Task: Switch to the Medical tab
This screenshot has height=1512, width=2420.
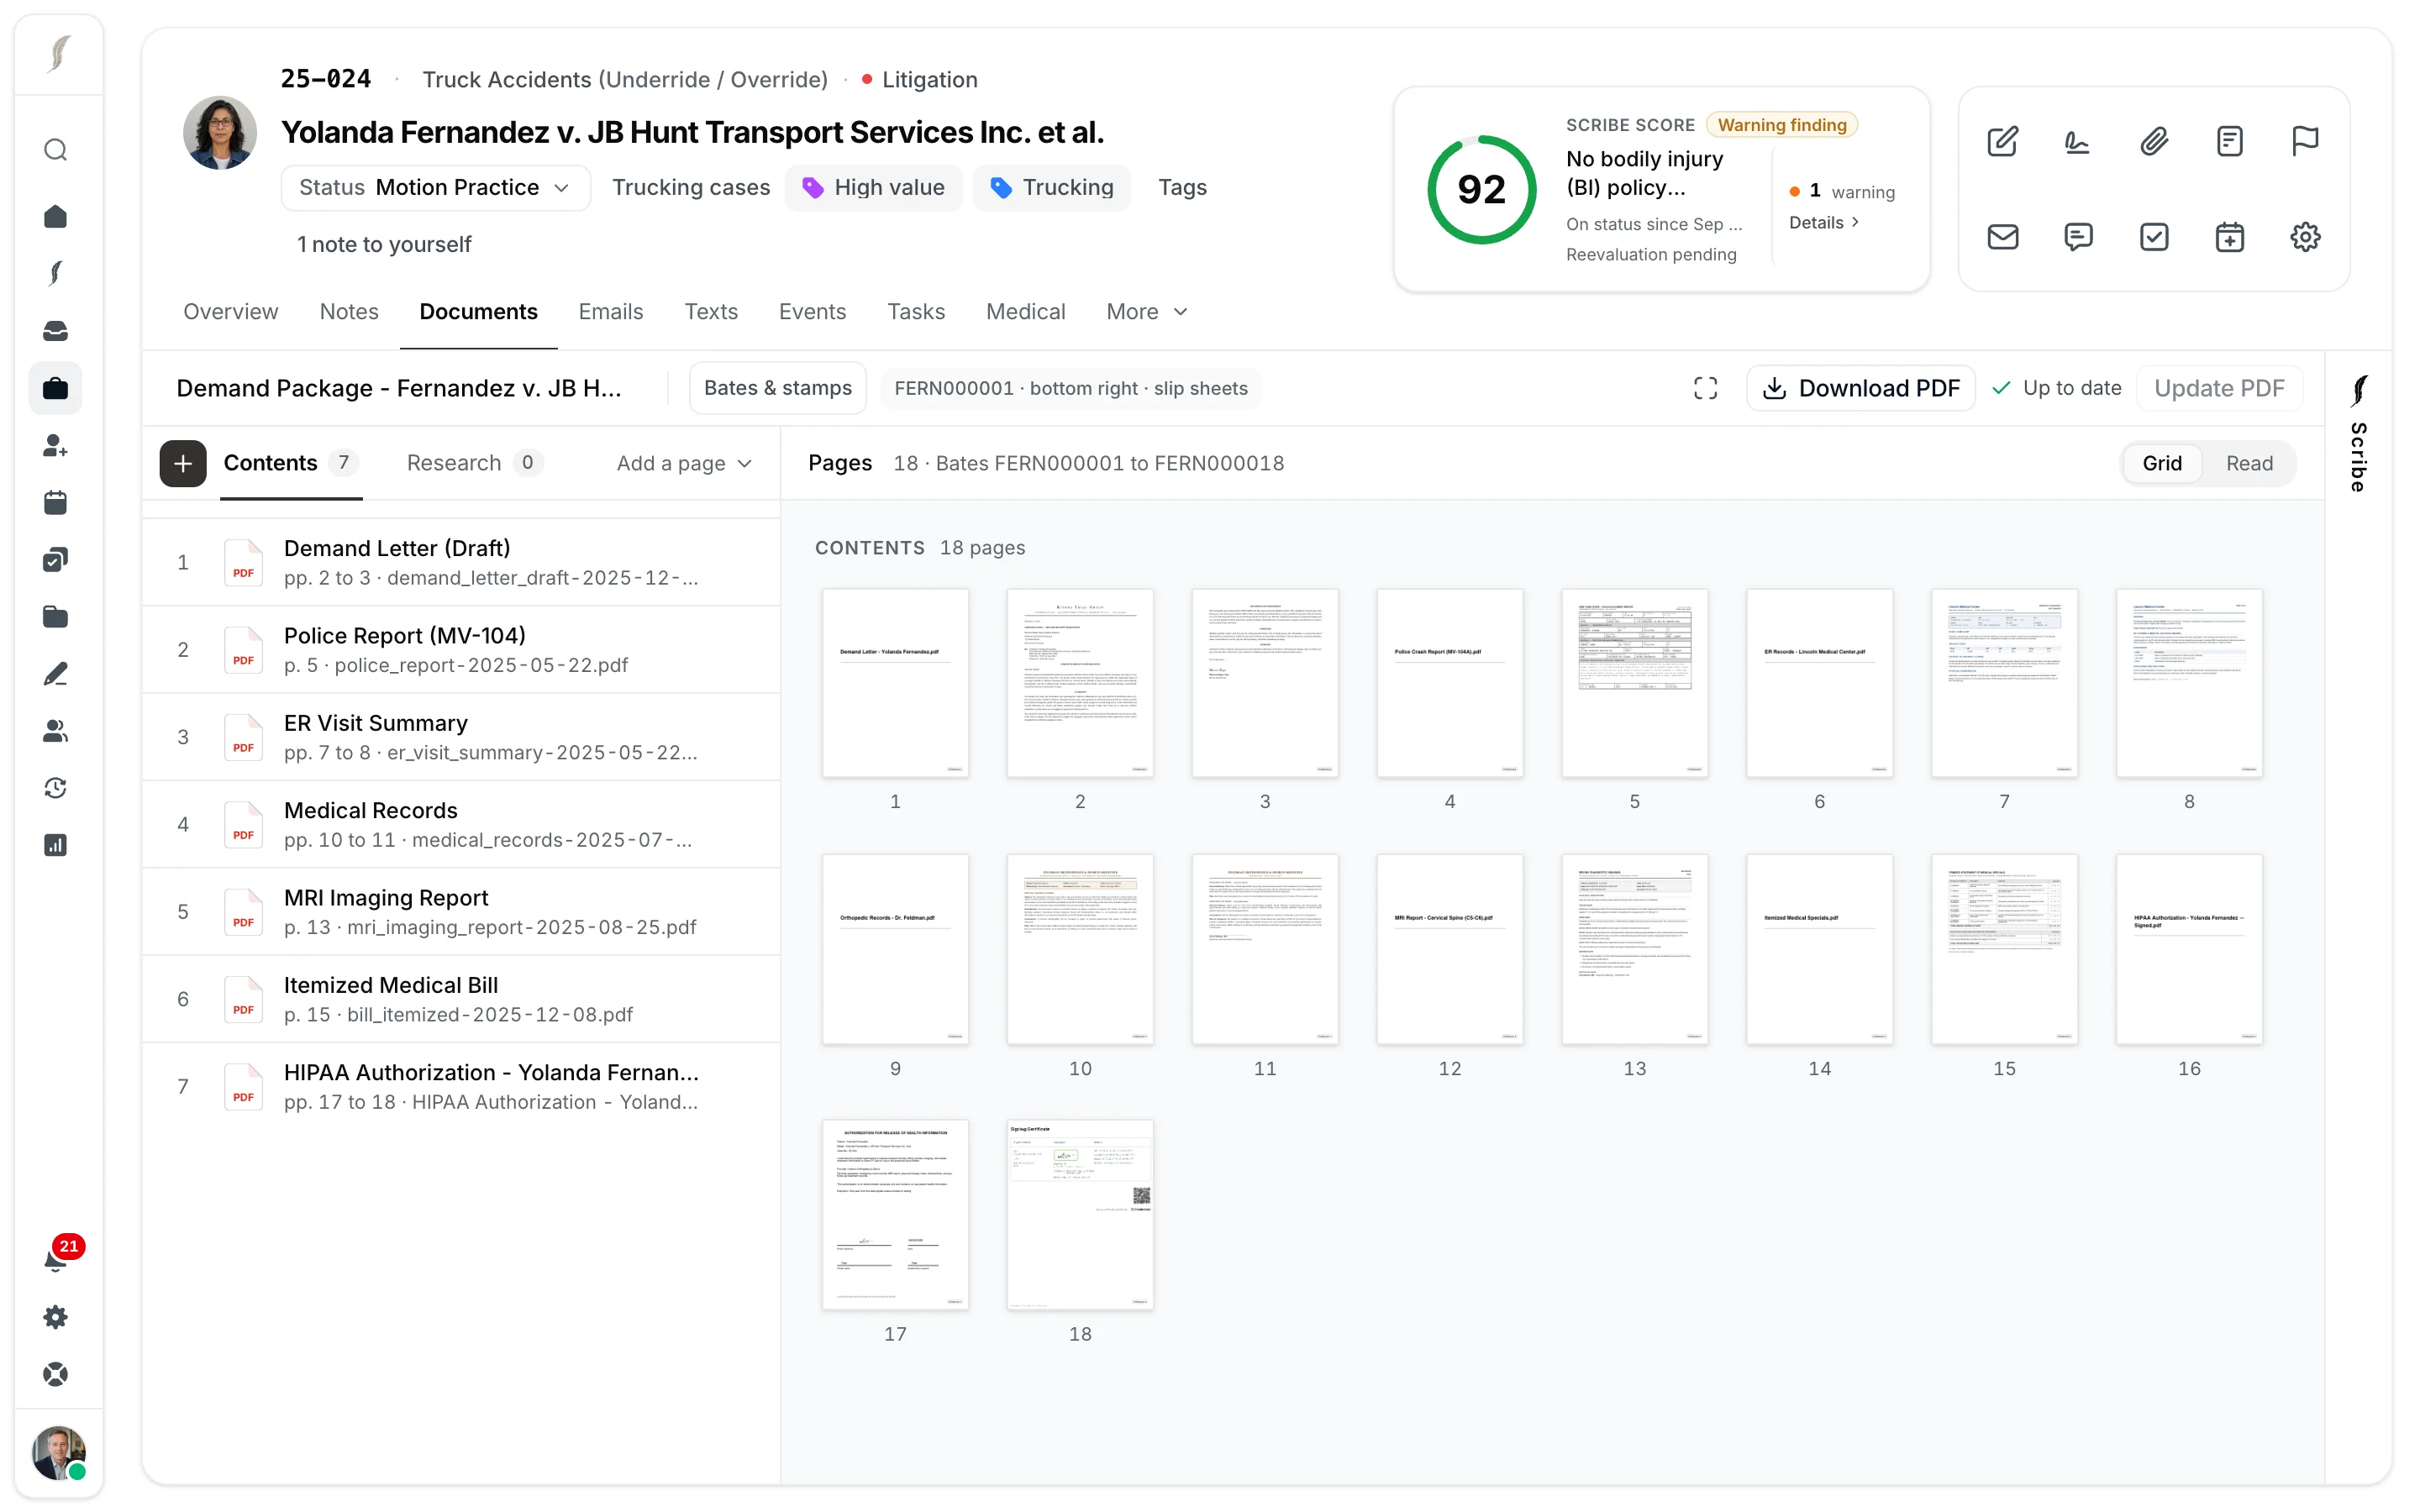Action: pyautogui.click(x=1025, y=312)
